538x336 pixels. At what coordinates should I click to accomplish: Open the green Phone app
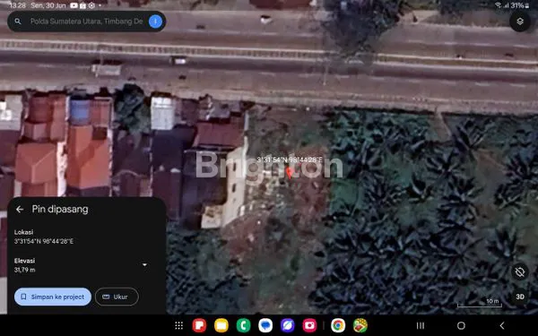coord(243,325)
